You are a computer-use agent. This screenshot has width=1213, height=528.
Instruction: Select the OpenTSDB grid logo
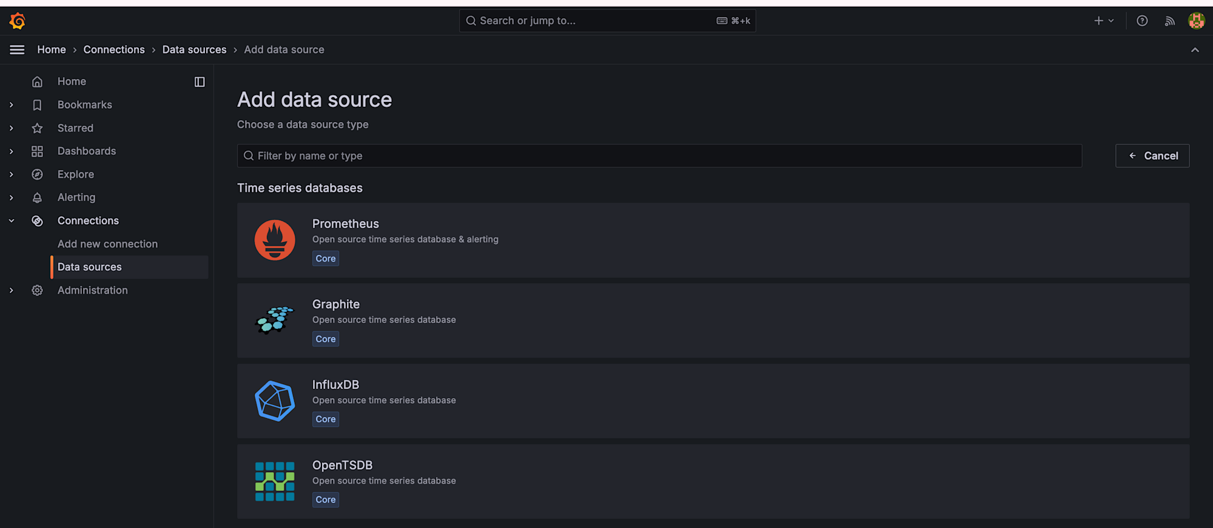click(275, 481)
